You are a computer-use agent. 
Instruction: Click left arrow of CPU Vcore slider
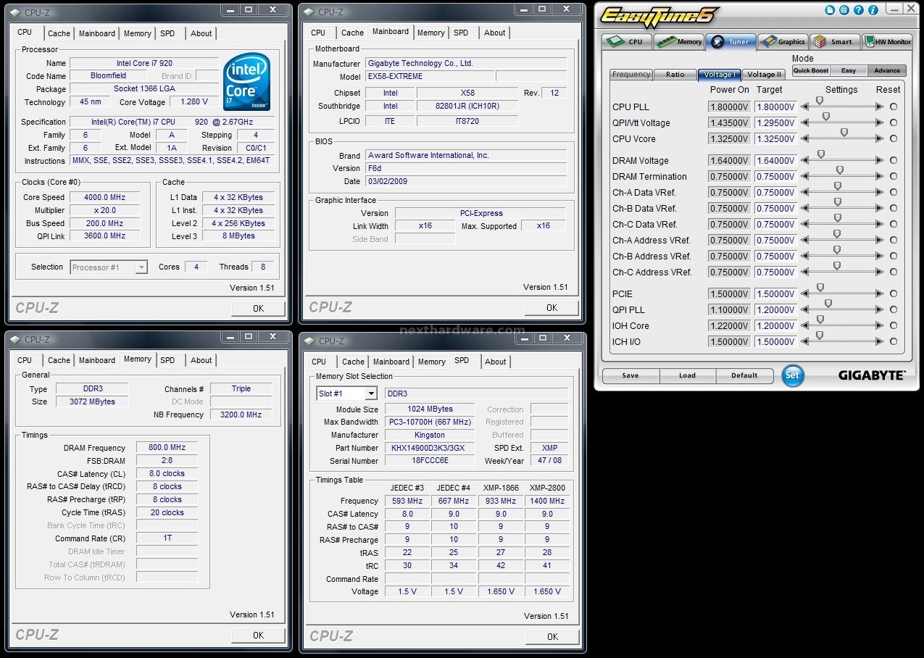805,139
